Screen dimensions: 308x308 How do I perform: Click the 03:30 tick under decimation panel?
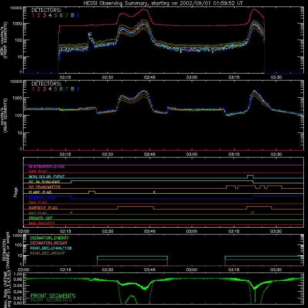[276, 270]
